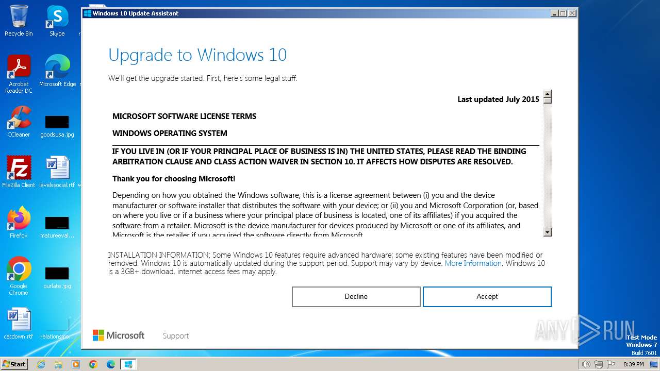Select the Acrobat Reader DC shortcut
The width and height of the screenshot is (660, 371).
[x=19, y=74]
